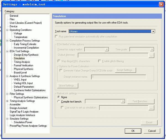Select Simulation Power category
Screen dimensions: 166x140
(23, 122)
